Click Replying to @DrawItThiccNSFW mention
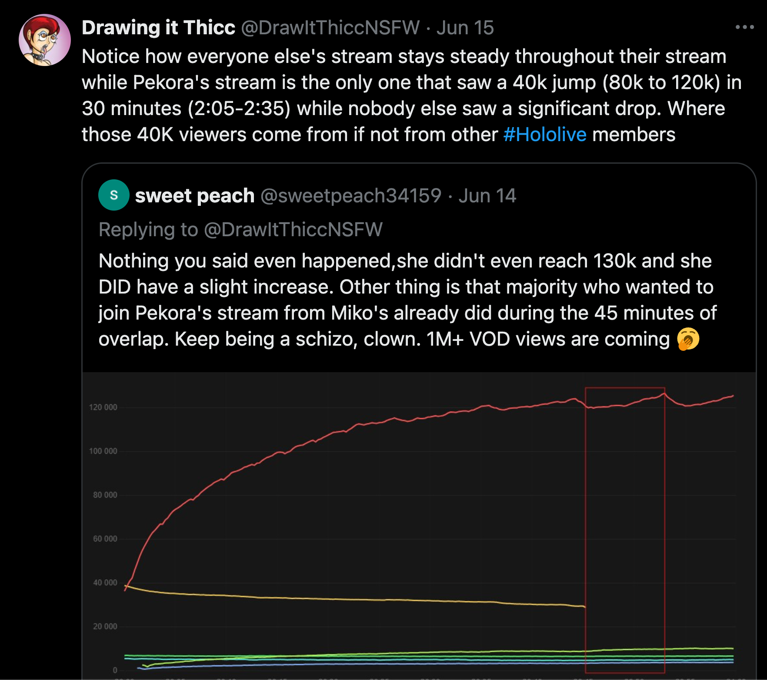The image size is (767, 680). [293, 229]
